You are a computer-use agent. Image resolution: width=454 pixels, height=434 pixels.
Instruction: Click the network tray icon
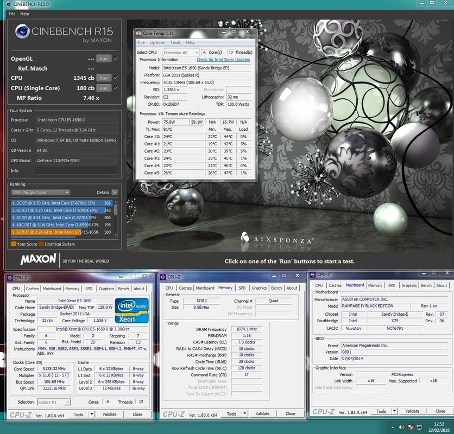coord(419,427)
